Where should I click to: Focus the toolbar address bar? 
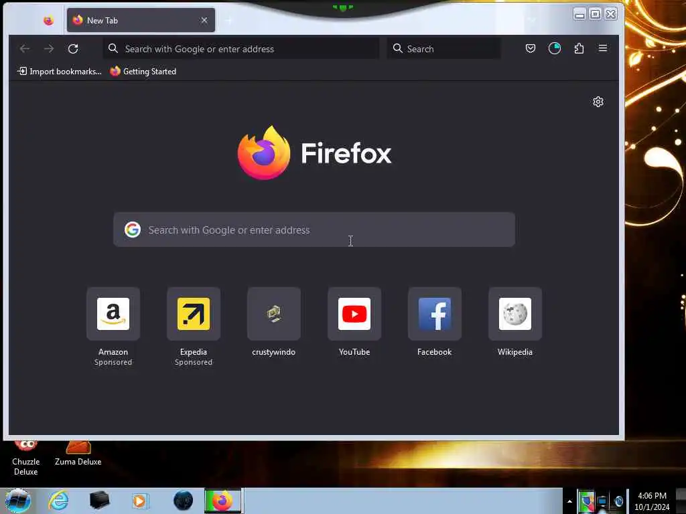click(x=241, y=48)
